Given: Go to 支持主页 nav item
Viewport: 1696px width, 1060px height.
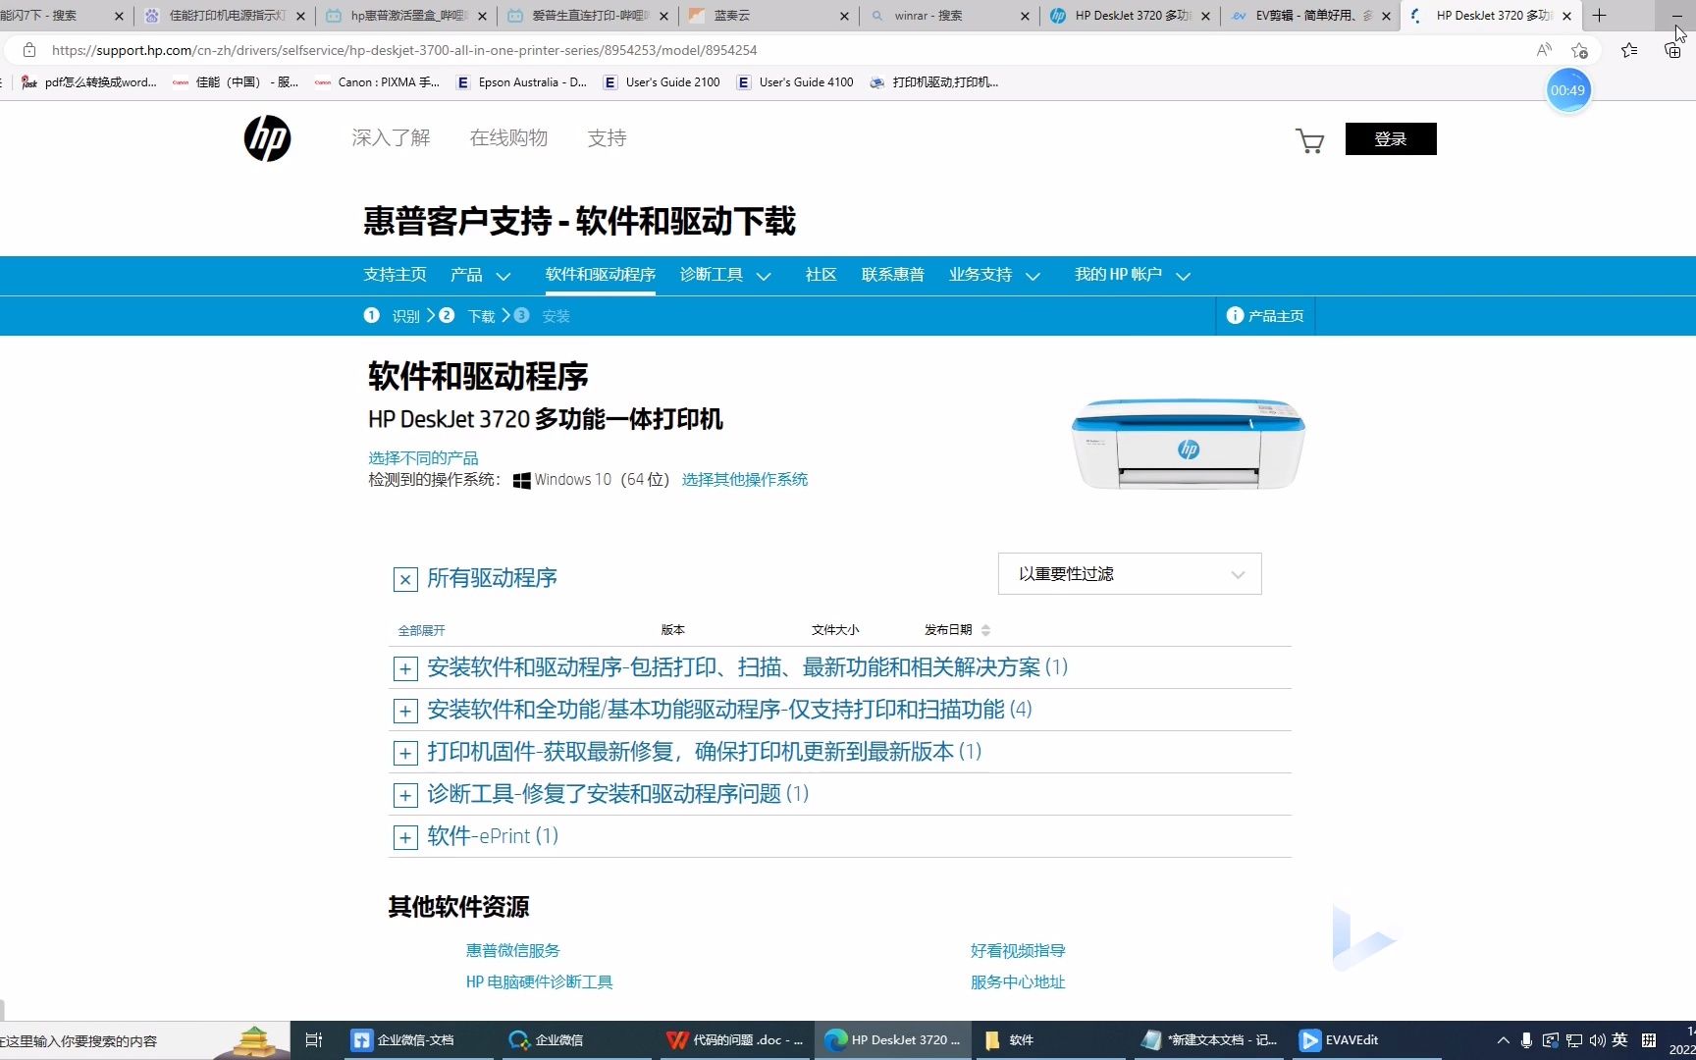Looking at the screenshot, I should coord(395,275).
